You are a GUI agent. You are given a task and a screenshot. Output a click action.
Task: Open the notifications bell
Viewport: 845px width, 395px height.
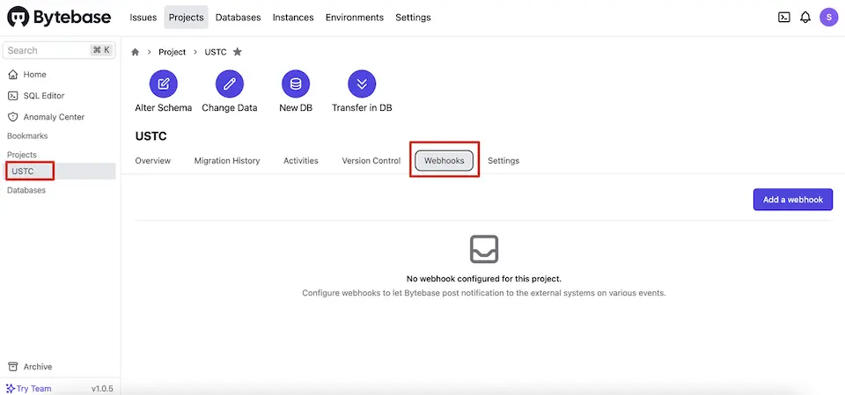[x=805, y=18]
